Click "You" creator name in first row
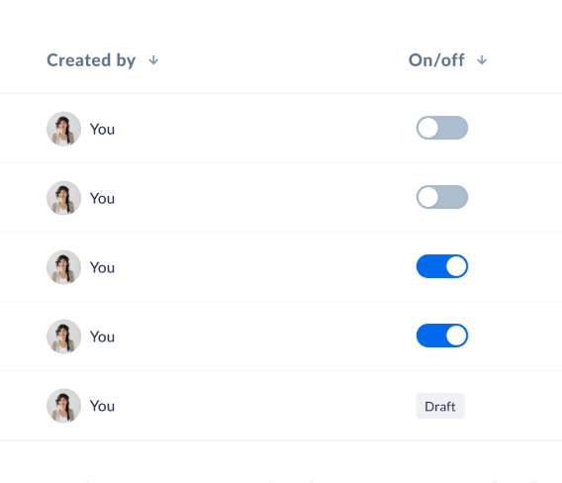The height and width of the screenshot is (483, 562). point(102,129)
